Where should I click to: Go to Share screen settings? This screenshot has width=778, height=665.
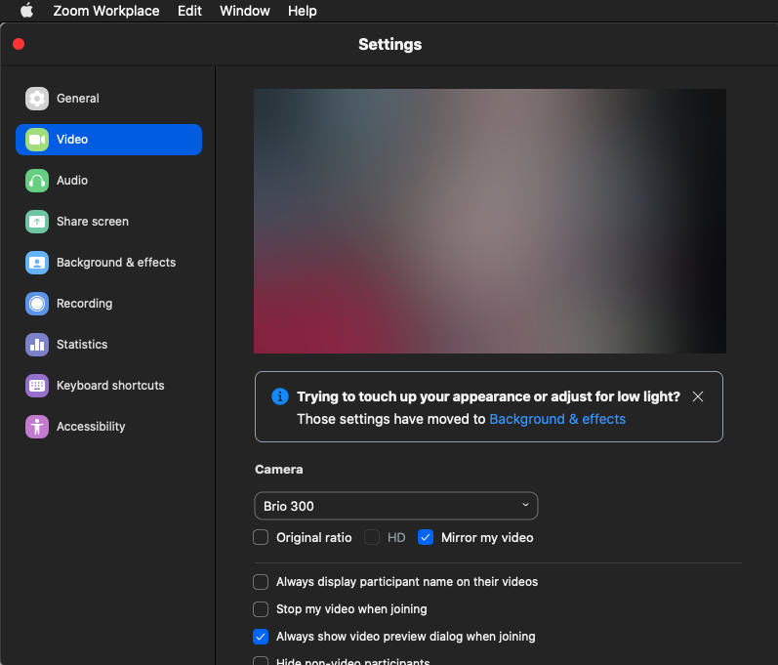(108, 222)
